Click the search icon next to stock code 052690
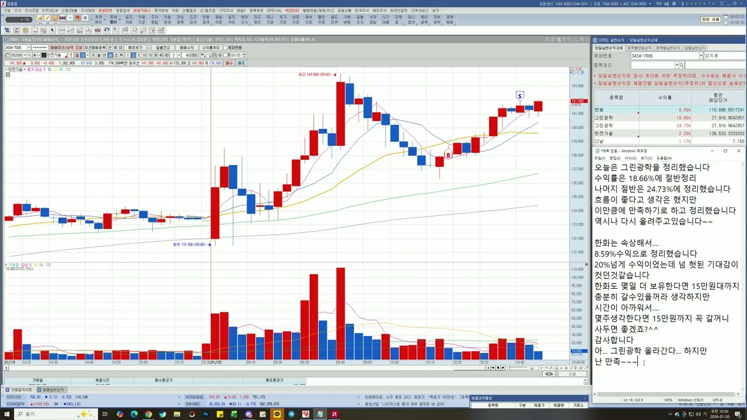The image size is (747, 420). (29, 55)
